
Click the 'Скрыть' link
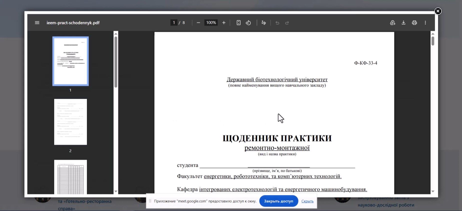point(307,201)
